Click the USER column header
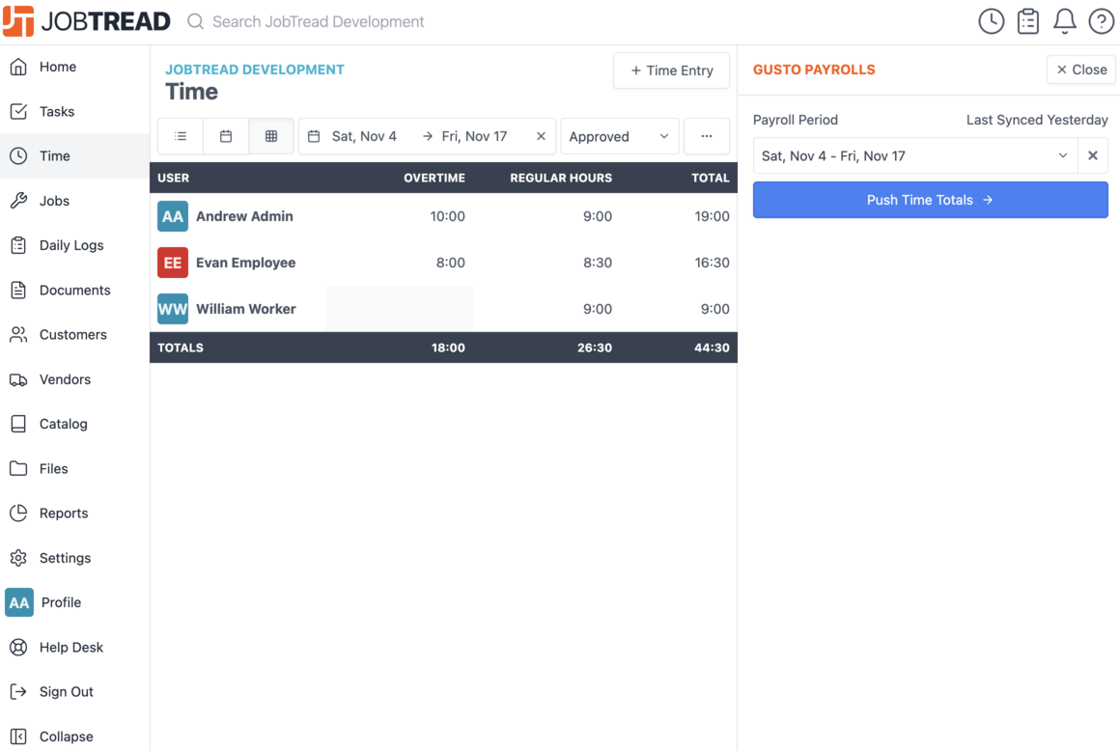The width and height of the screenshot is (1120, 751). 174,178
